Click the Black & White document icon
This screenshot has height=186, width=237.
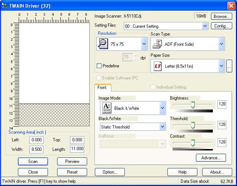click(107, 108)
